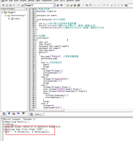Expand the main.c tree node
The height and width of the screenshot is (141, 133).
tap(9, 19)
